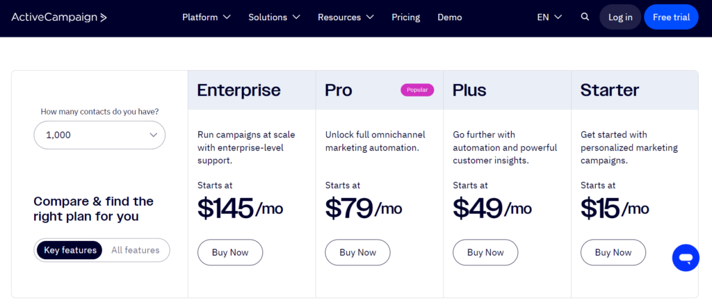712x305 pixels.
Task: Click the Log in button
Action: point(620,17)
